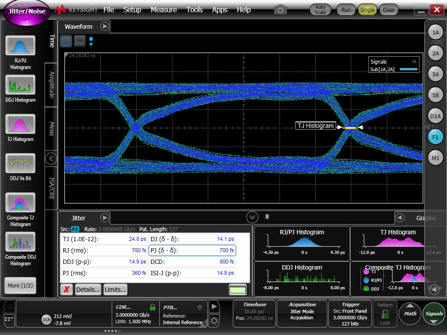
Task: Collapse the jitter results panel chevron
Action: click(252, 217)
